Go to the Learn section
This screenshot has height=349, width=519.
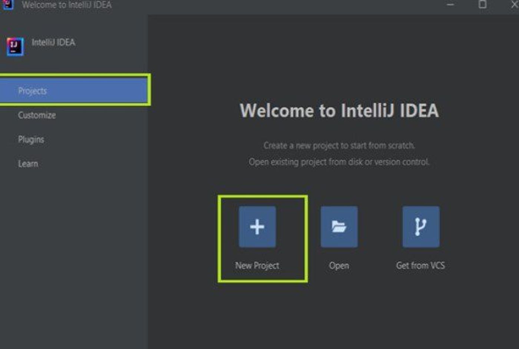28,164
